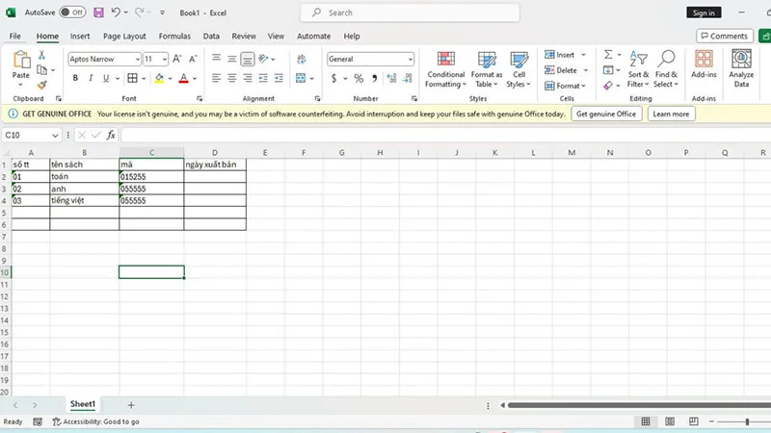Open the Formulas tab
The image size is (771, 433).
(174, 36)
